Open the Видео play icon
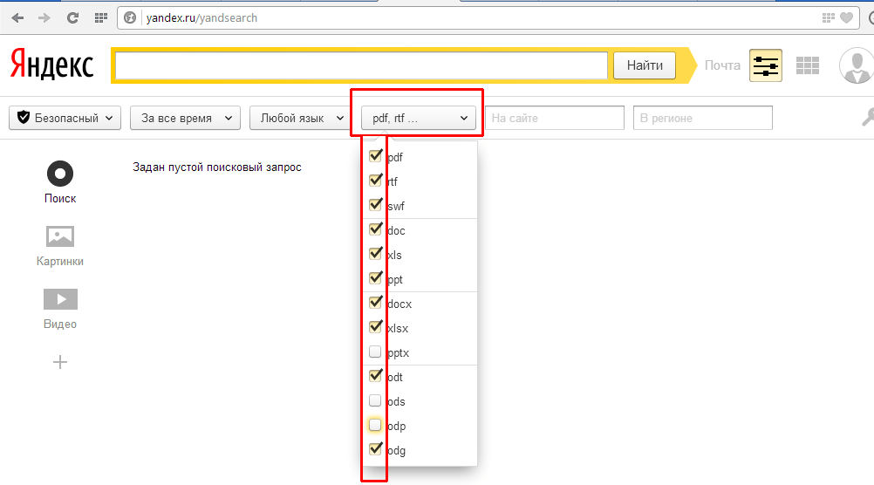The height and width of the screenshot is (485, 874). (60, 299)
